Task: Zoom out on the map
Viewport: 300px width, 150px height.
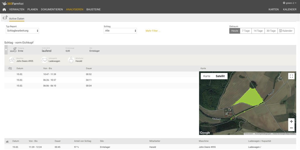Action: (x=291, y=128)
